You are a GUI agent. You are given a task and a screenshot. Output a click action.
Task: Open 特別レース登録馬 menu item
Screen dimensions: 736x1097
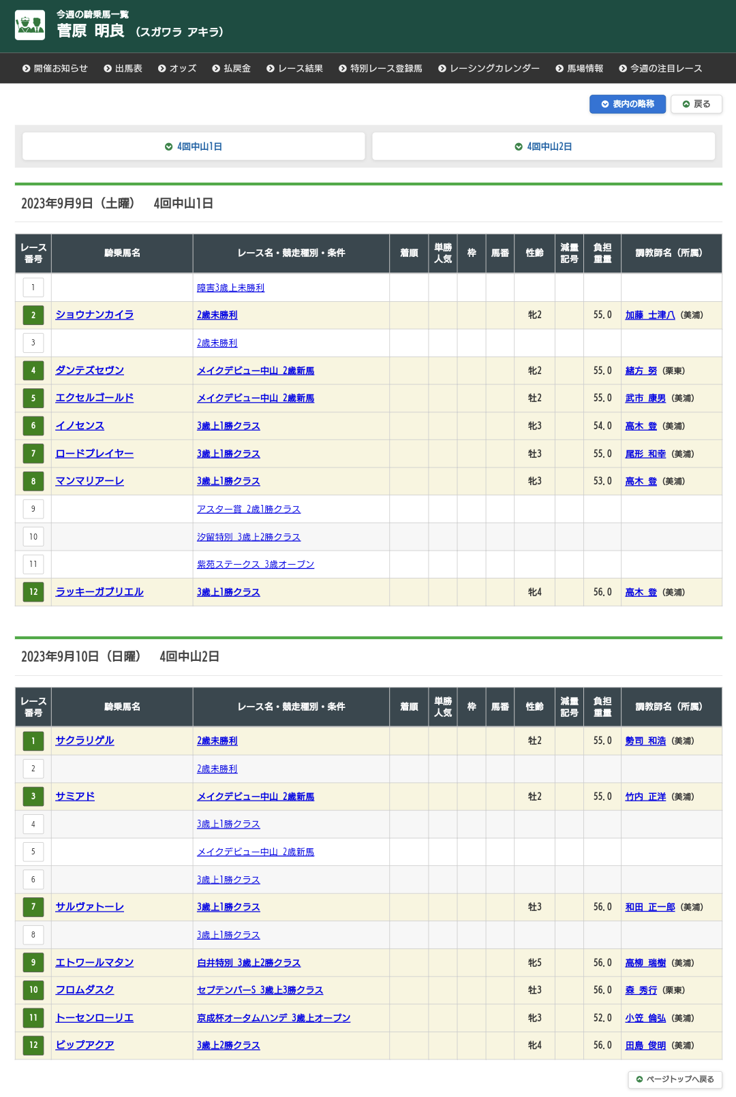coord(380,68)
